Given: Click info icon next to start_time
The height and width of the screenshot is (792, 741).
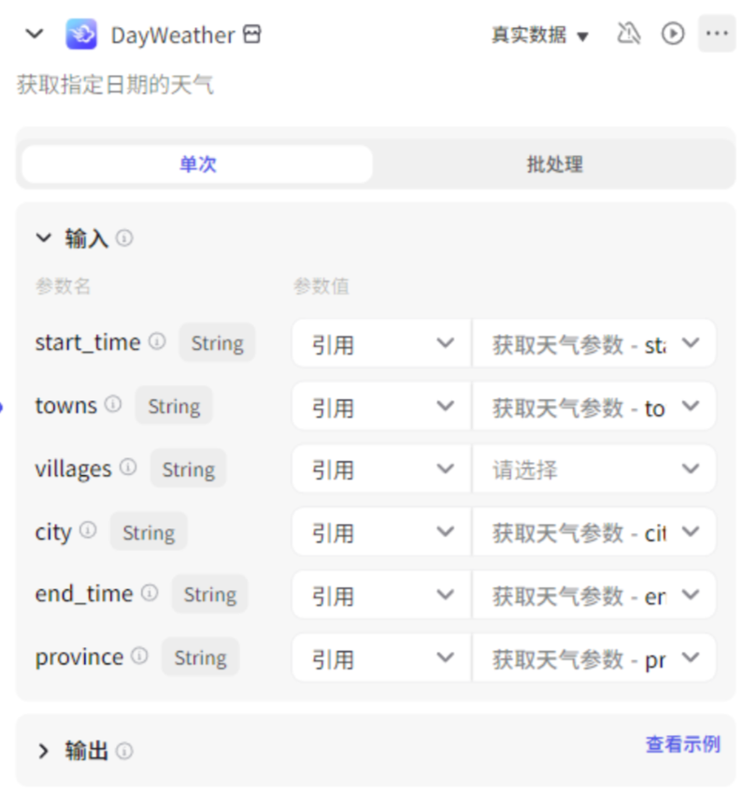Looking at the screenshot, I should (x=157, y=342).
